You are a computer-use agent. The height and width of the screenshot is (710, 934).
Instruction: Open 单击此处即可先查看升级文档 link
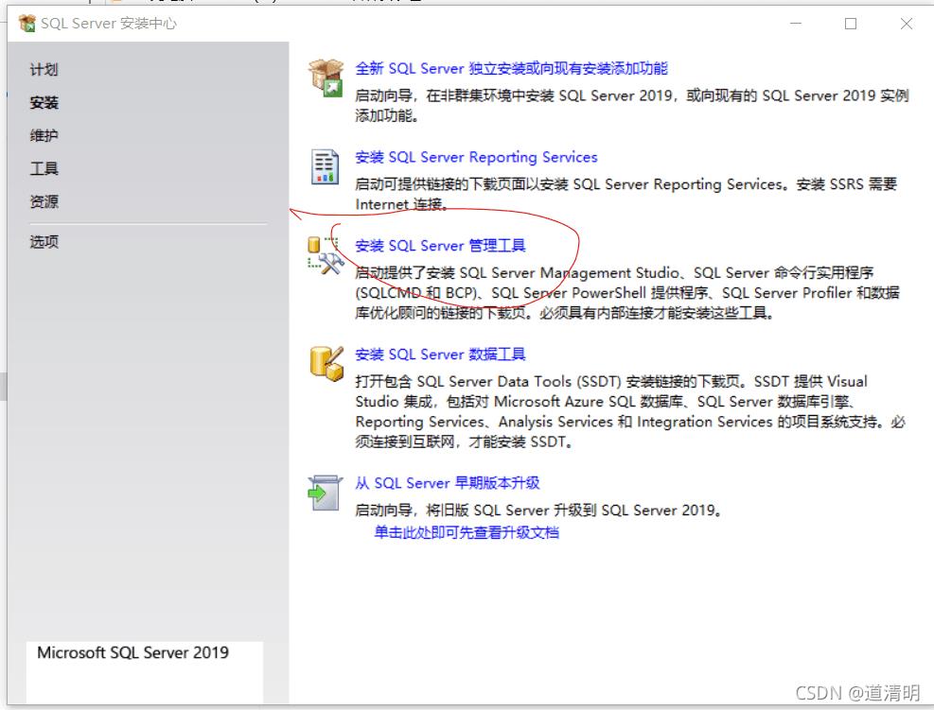point(467,532)
